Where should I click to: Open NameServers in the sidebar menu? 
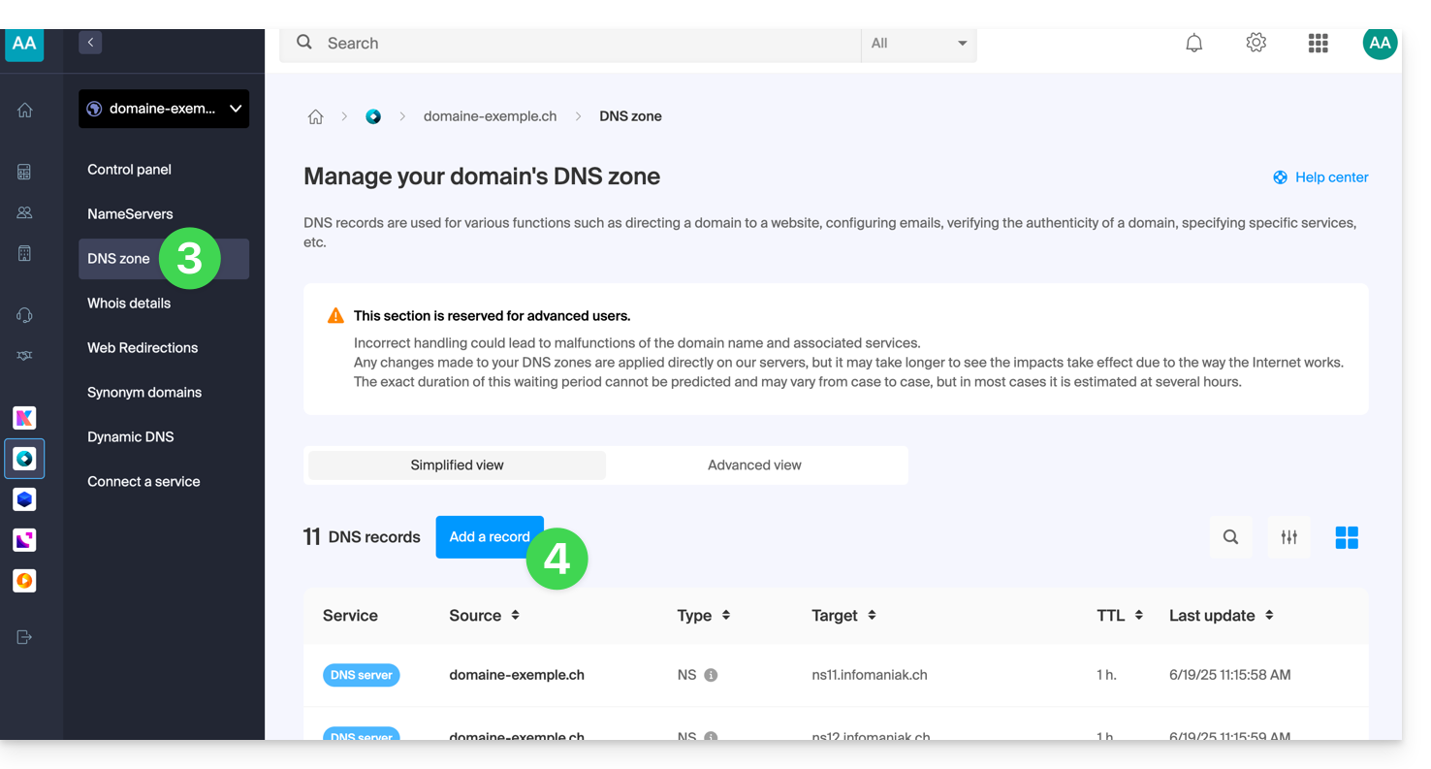point(130,214)
